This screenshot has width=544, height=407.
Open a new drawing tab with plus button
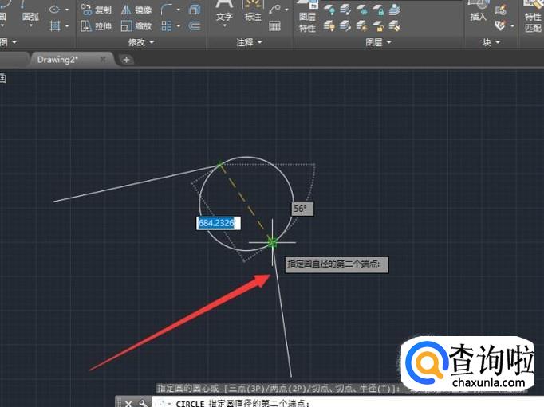click(127, 59)
